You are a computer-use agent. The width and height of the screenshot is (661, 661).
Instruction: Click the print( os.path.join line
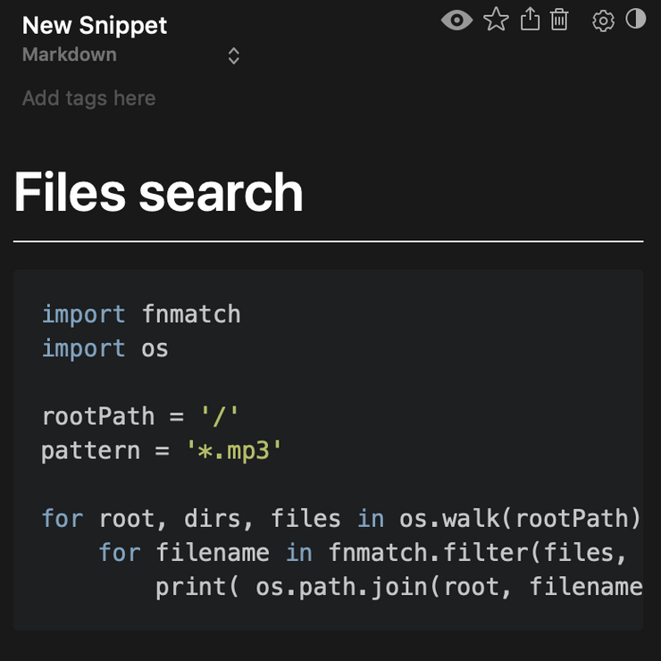click(x=398, y=587)
